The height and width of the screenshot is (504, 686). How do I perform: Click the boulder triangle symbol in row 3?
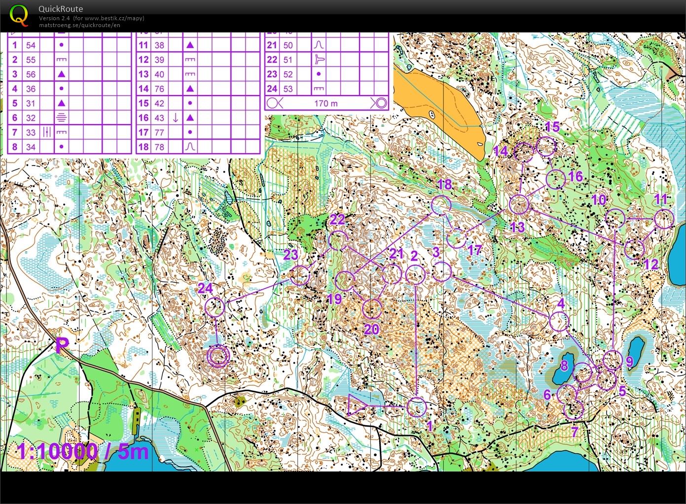point(61,74)
